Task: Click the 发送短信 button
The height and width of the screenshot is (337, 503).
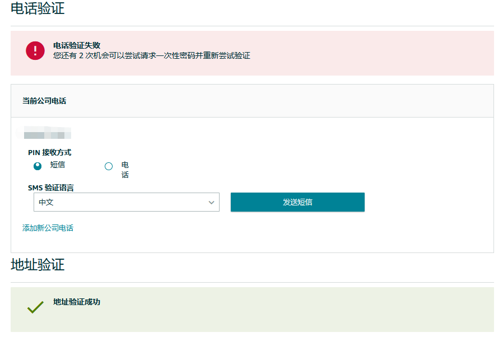Action: [x=297, y=202]
